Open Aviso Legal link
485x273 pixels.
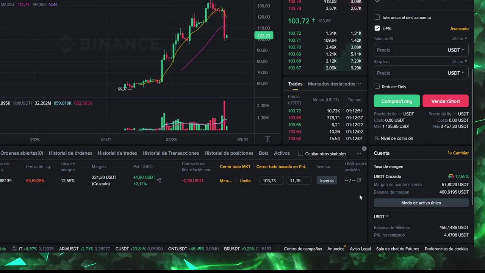(360, 249)
